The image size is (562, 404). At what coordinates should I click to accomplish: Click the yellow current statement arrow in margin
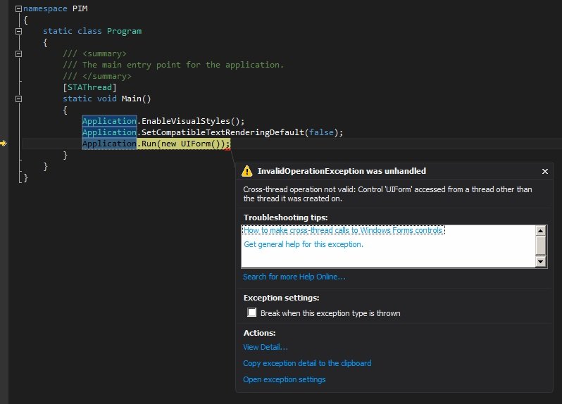tap(4, 144)
